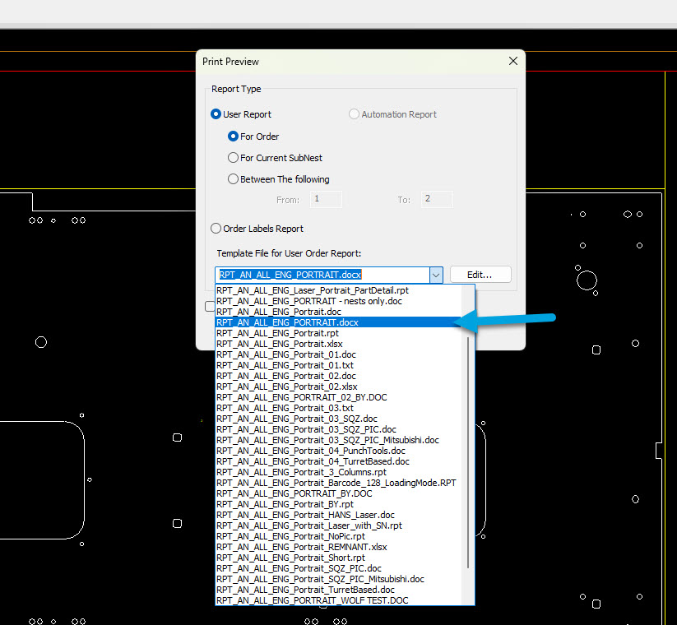
Task: Choose RPT_AN_ALL_ENG_Portrait_03_SQZ_PIC.doc
Action: pyautogui.click(x=339, y=429)
